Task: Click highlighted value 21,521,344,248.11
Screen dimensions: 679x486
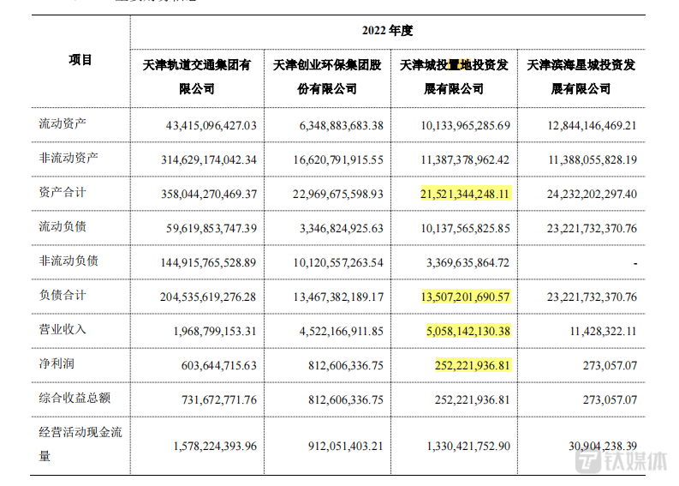Action: point(466,194)
